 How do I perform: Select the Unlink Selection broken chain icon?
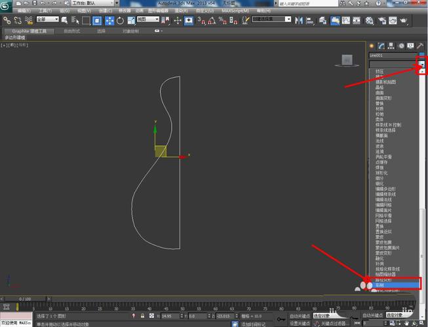[18, 20]
